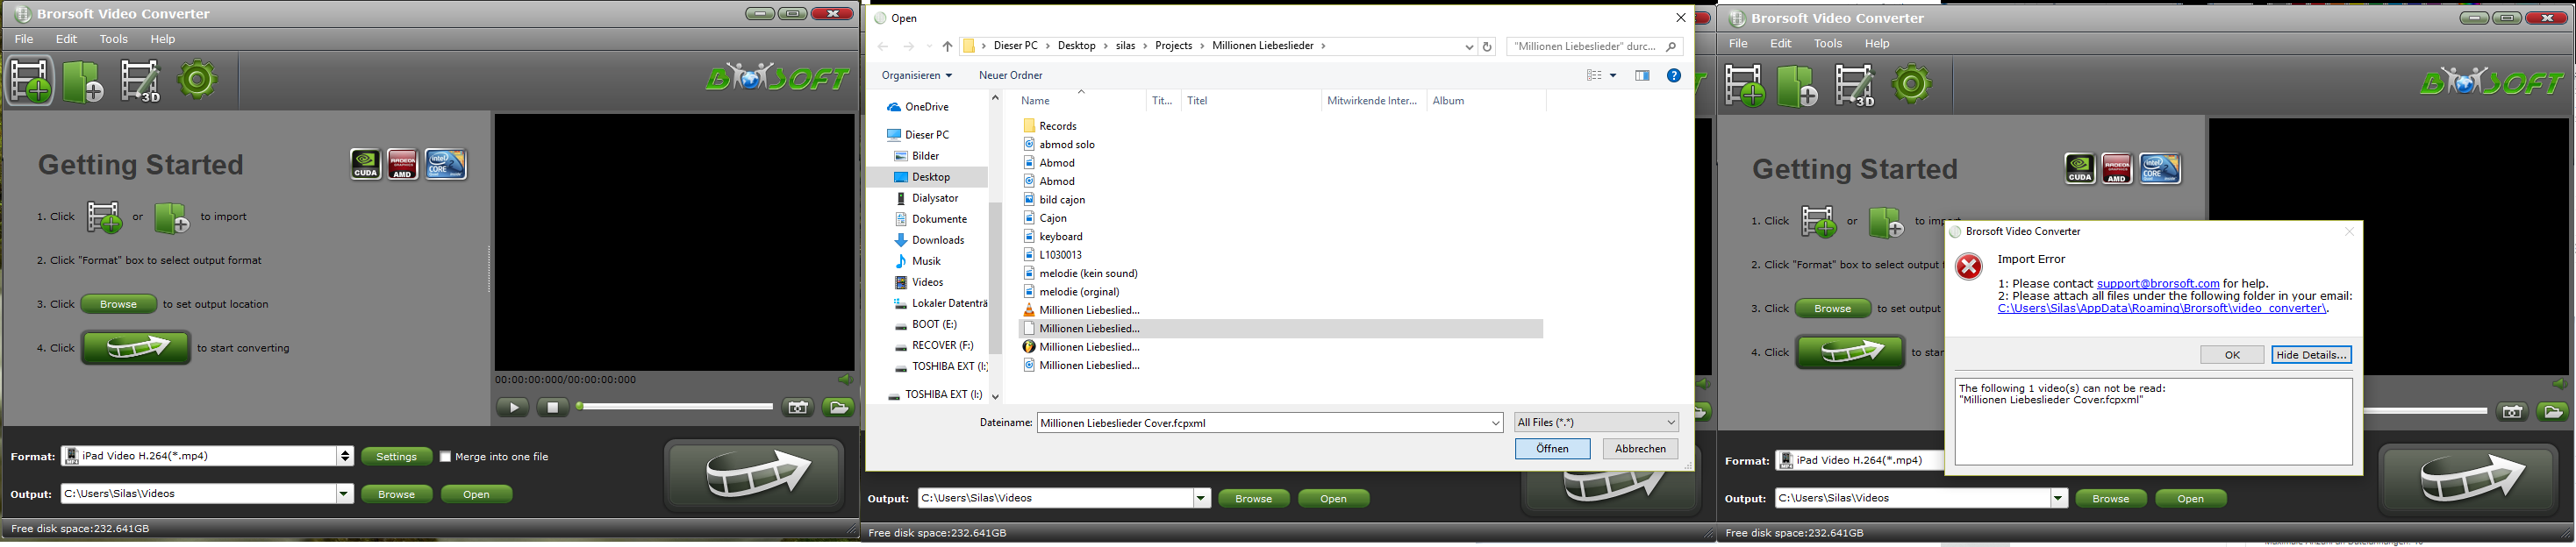Go up one folder level in Open dialog
The image size is (2576, 547).
947,47
